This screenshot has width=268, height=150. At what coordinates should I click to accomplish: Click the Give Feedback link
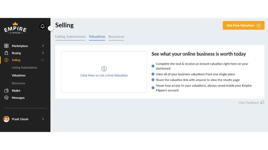click(x=249, y=103)
